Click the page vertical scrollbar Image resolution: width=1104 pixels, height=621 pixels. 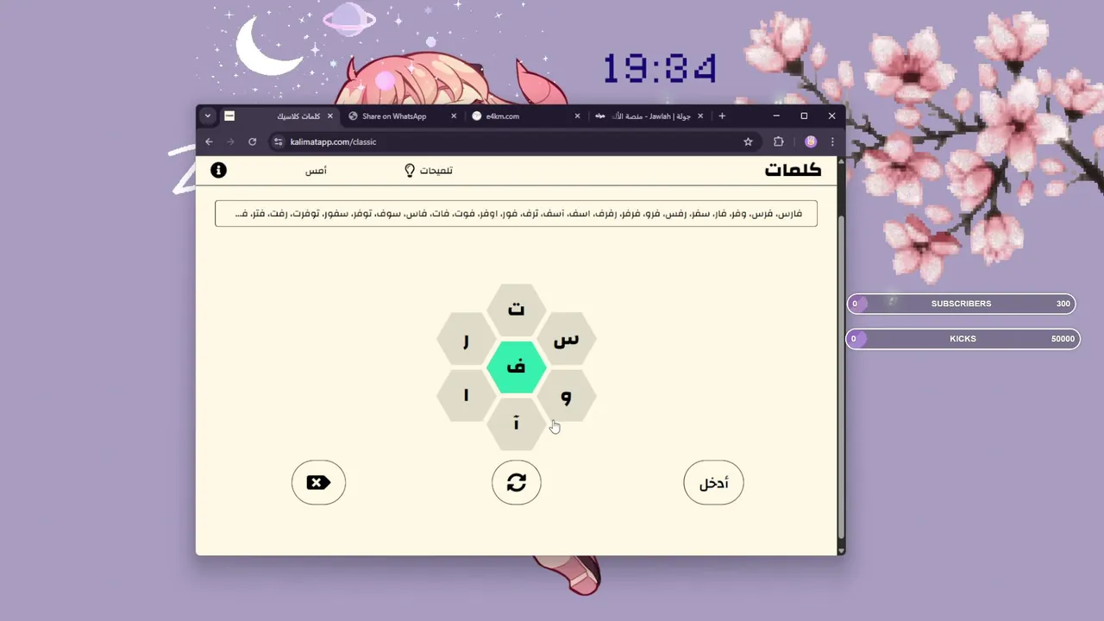(842, 375)
